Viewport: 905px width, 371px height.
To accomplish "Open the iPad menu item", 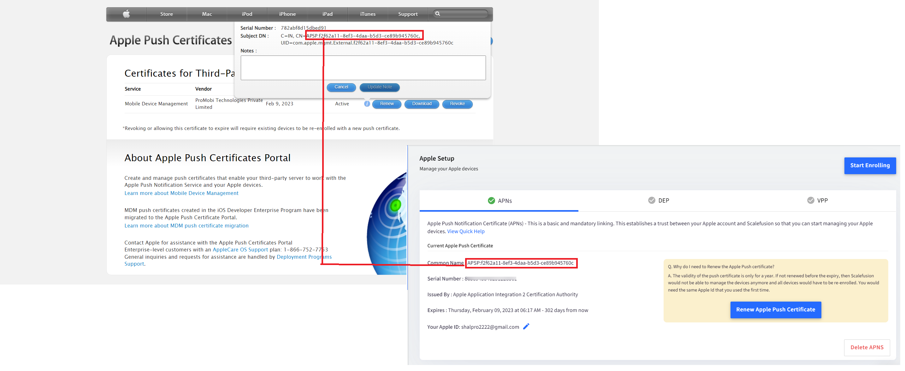I will click(x=328, y=14).
